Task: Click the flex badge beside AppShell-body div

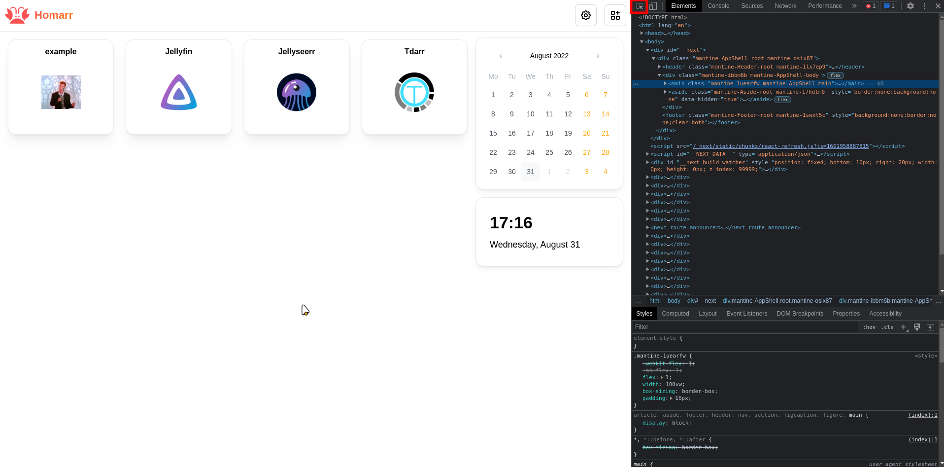Action: 835,75
